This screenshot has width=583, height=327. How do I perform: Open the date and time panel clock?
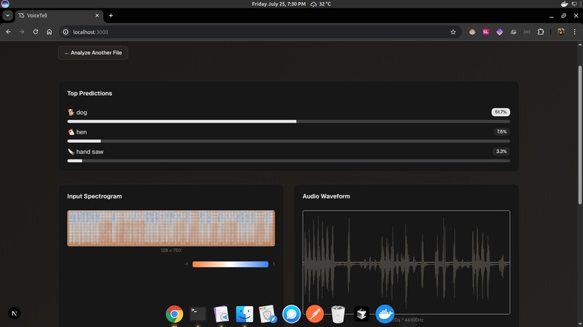tap(278, 4)
